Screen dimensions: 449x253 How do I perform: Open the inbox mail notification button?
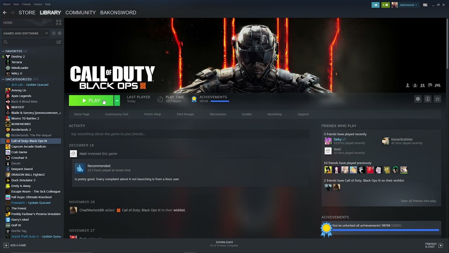[386, 5]
